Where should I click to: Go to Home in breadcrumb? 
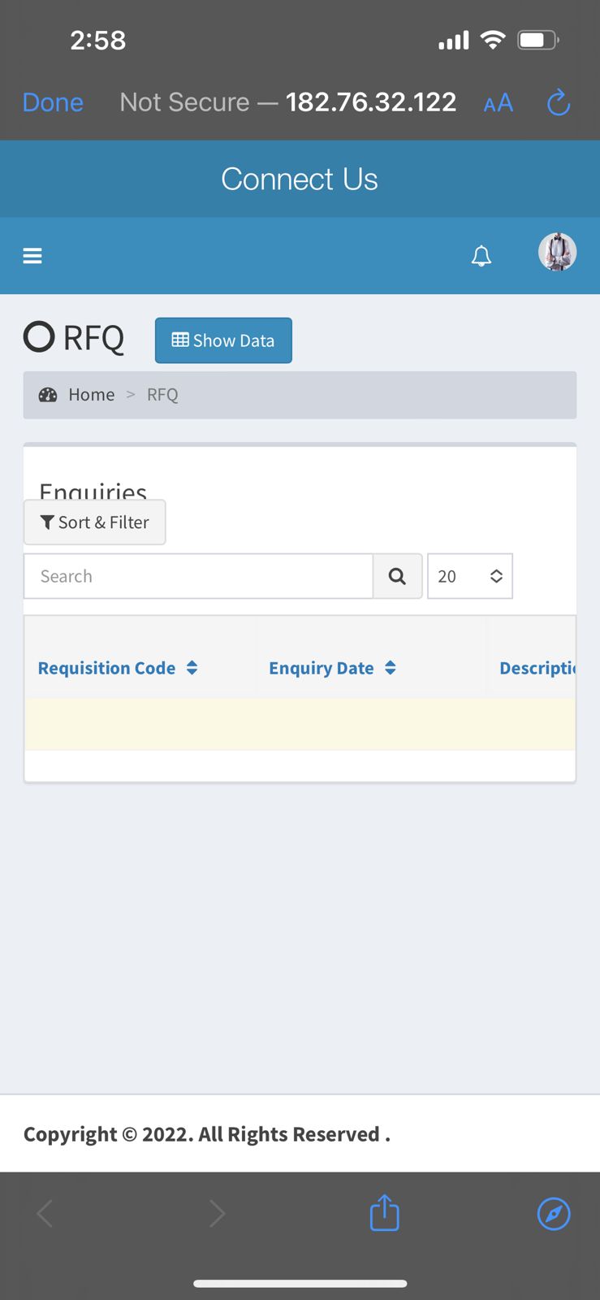(92, 395)
